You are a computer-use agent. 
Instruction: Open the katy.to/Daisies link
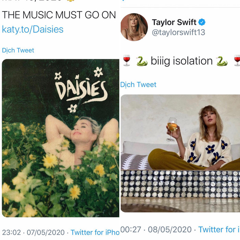[33, 29]
